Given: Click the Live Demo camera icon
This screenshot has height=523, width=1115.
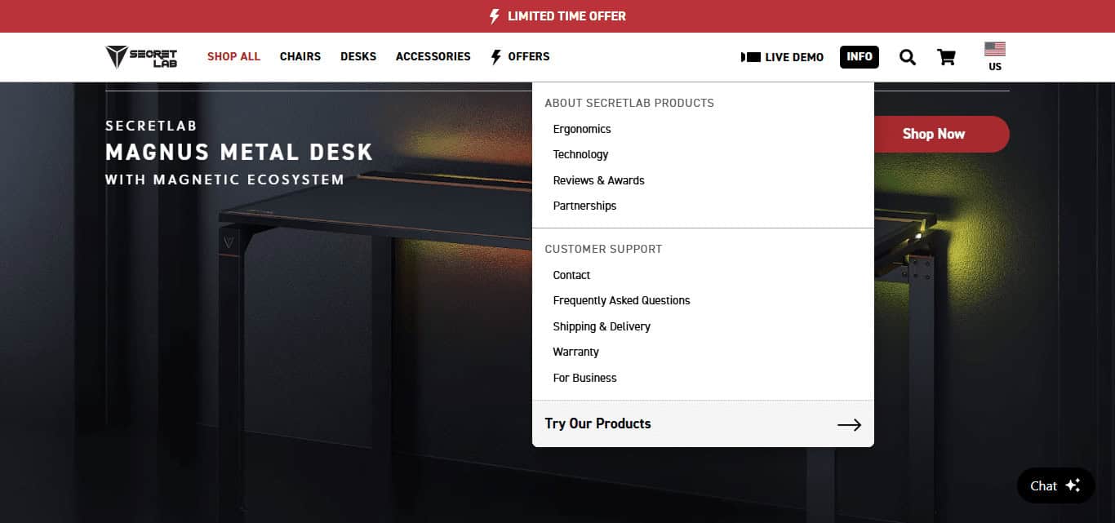Looking at the screenshot, I should 751,57.
